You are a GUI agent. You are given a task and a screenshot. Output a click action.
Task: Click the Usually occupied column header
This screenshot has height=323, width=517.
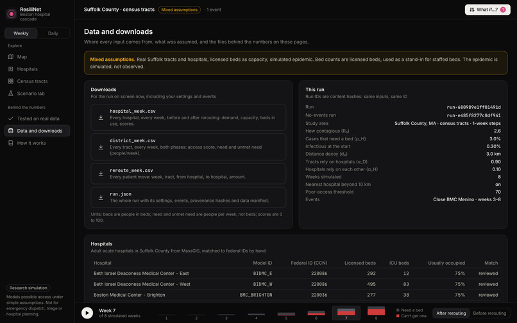pos(446,263)
